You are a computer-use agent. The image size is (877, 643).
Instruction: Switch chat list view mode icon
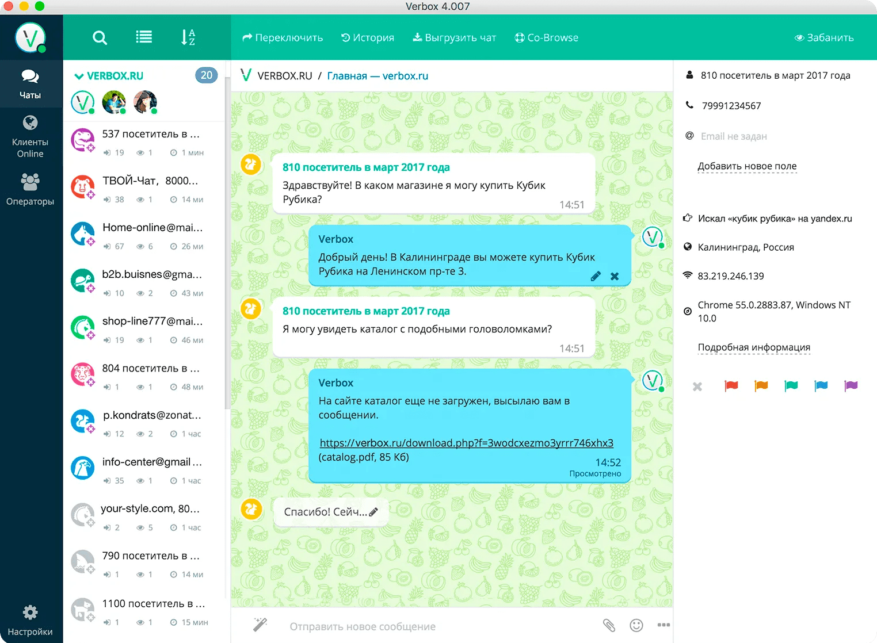pos(144,37)
